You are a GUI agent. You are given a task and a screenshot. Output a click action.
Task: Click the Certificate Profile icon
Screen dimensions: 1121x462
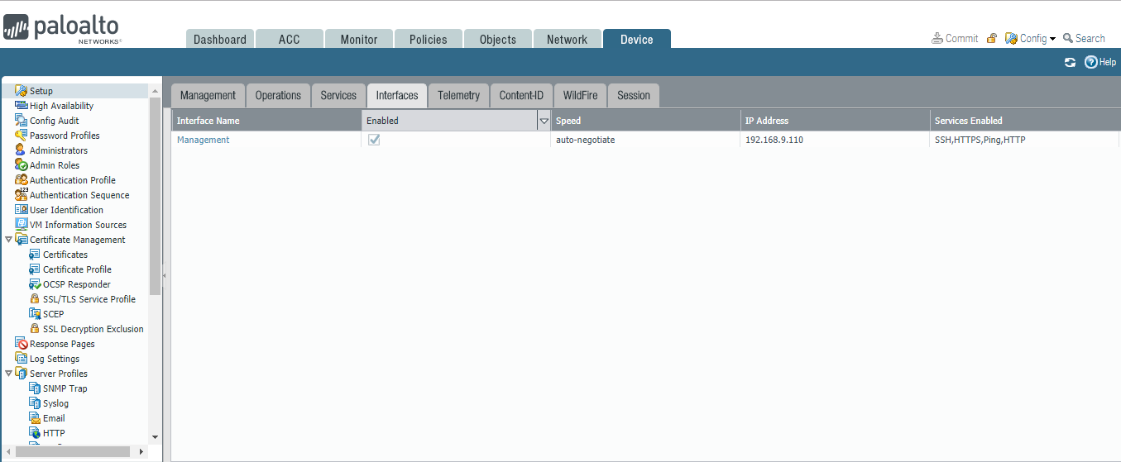[35, 269]
